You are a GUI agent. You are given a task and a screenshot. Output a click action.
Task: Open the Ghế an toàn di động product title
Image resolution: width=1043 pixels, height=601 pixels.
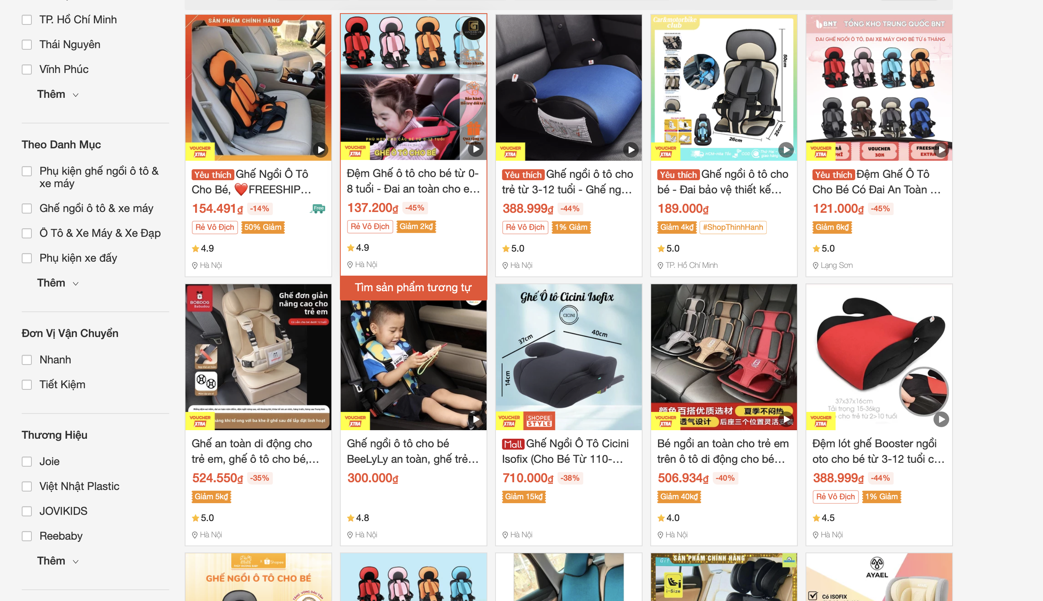coord(255,451)
